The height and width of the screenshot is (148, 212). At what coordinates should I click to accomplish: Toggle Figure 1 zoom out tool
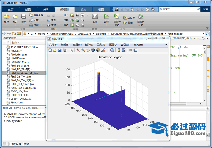coord(83,50)
